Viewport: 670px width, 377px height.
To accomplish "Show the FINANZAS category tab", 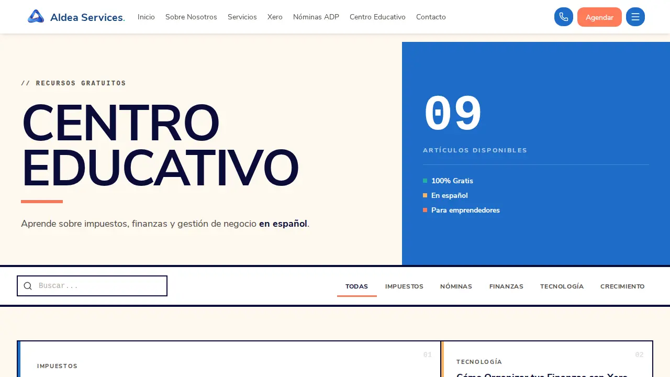I will coord(506,286).
